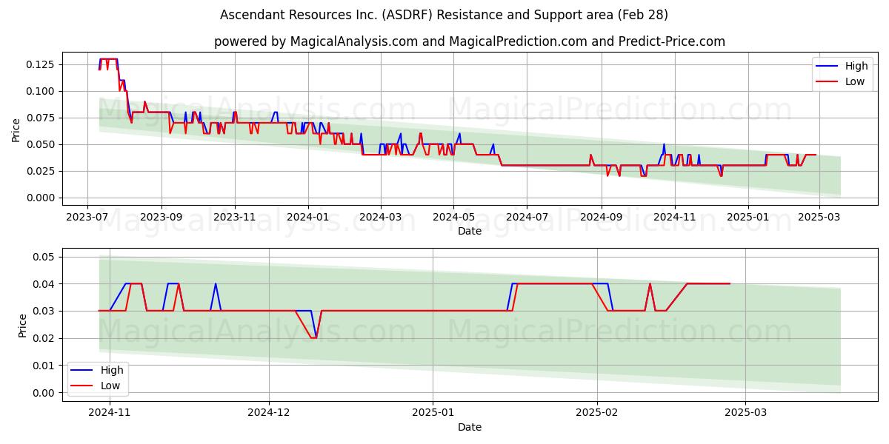Click the chart title mentioning Ascendant Resources Inc.

[x=444, y=15]
